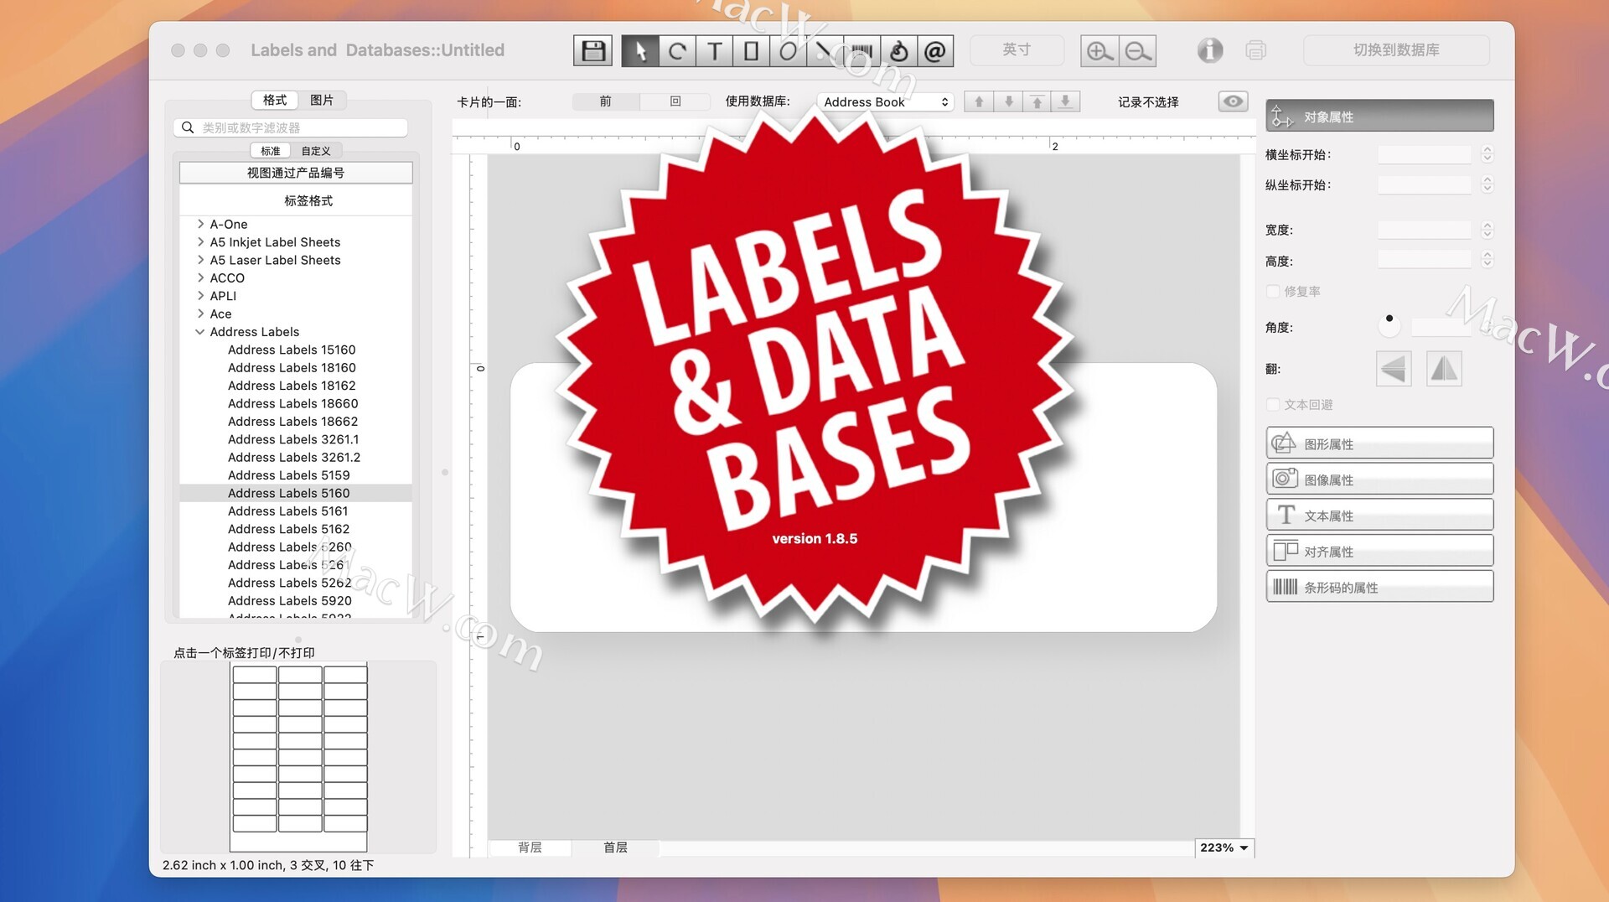Select Address Labels 3261.1

(293, 439)
